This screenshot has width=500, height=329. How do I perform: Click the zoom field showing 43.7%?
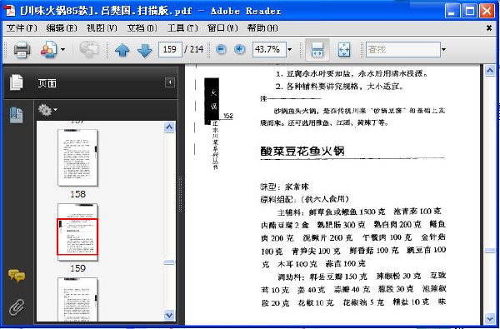pyautogui.click(x=269, y=49)
